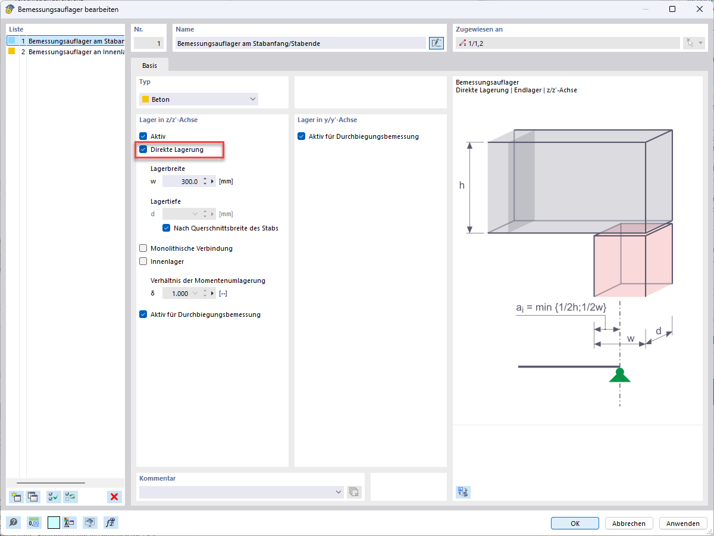The image size is (714, 536).
Task: Open the Typ dropdown showing Beton
Action: pos(199,99)
